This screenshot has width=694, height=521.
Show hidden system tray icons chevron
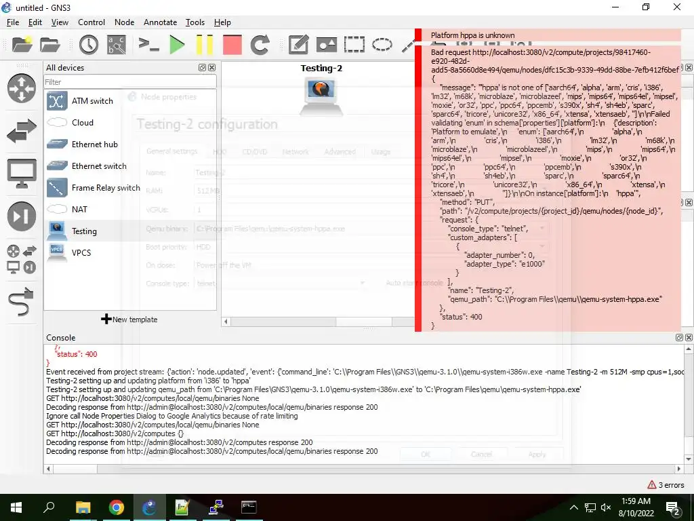pyautogui.click(x=573, y=507)
